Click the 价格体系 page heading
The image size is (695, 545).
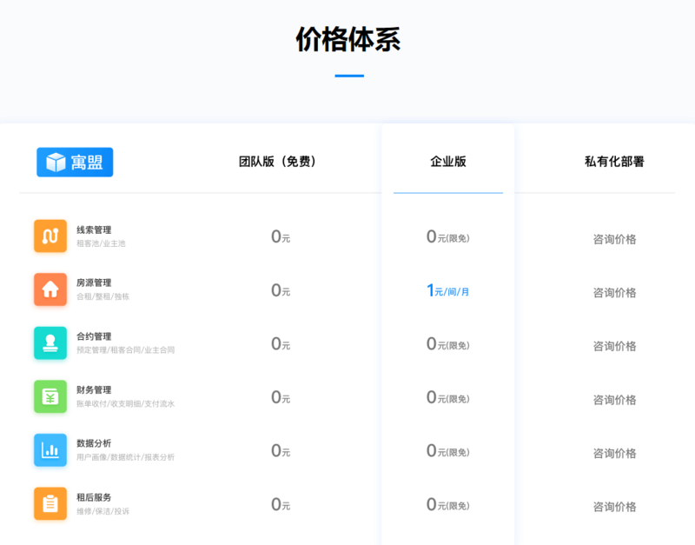coord(347,40)
